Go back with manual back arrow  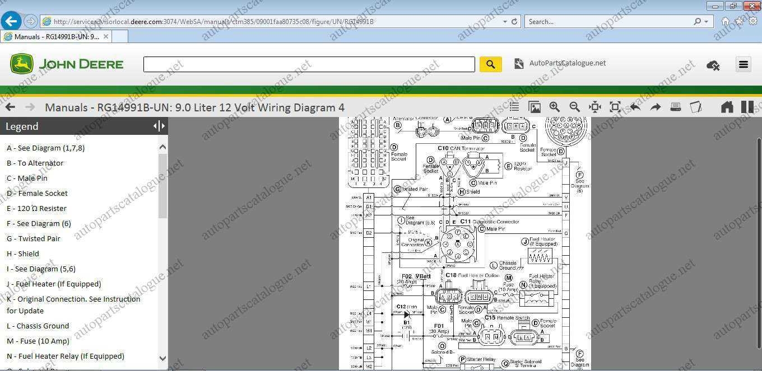(10, 107)
